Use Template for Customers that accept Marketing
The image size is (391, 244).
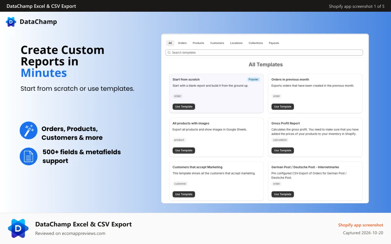point(184,194)
